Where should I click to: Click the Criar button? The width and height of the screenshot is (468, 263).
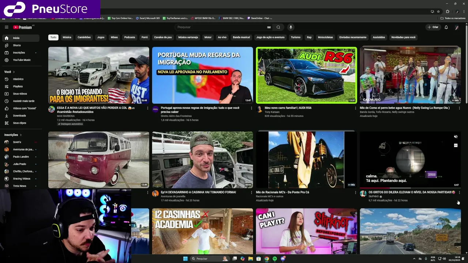pos(433,27)
